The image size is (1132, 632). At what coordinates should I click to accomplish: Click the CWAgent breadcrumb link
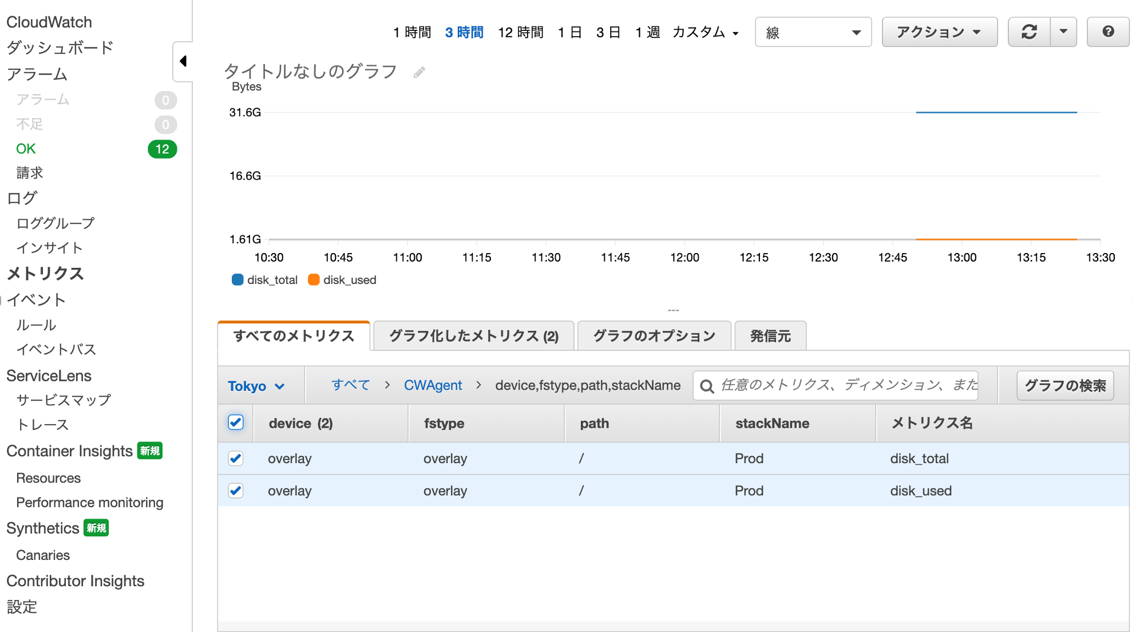pyautogui.click(x=433, y=385)
